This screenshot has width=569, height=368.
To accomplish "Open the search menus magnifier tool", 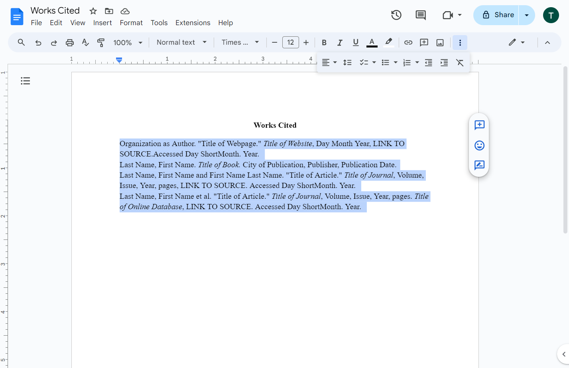I will [22, 42].
